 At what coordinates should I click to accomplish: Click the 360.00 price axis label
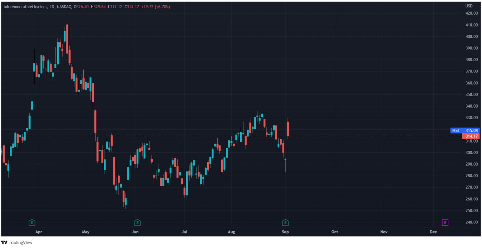tap(471, 83)
